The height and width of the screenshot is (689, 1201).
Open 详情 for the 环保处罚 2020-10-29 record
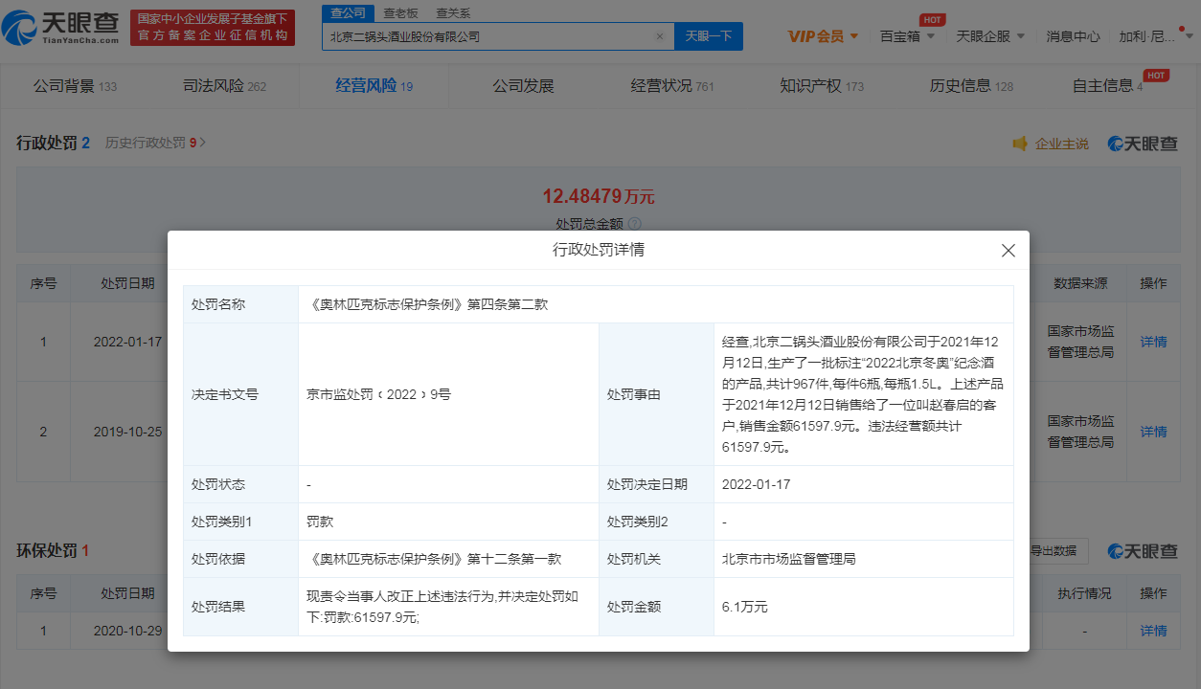[1153, 631]
